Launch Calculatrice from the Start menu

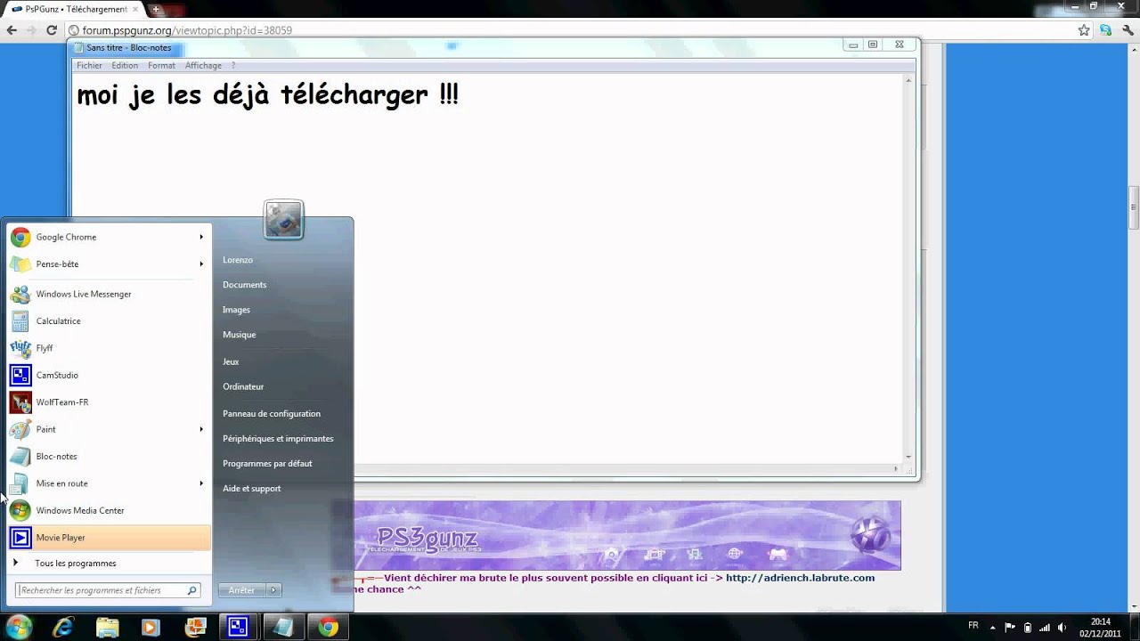click(109, 321)
